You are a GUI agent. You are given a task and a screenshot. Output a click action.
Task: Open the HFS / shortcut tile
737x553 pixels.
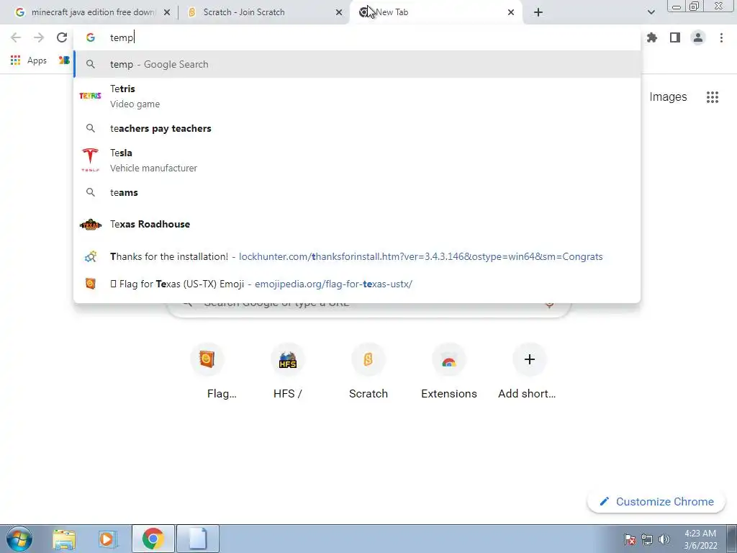[288, 372]
